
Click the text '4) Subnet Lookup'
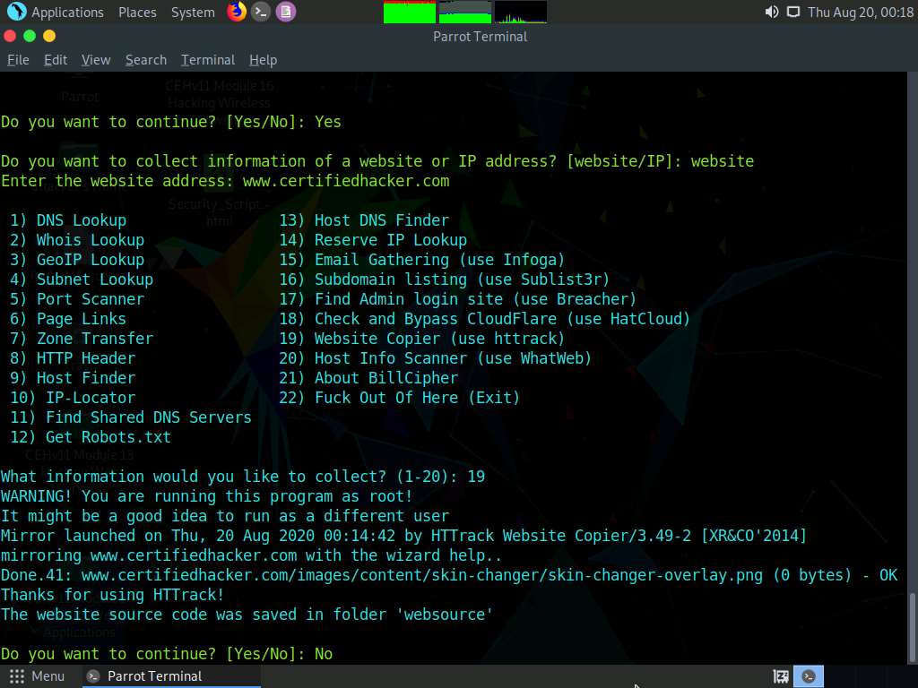82,279
